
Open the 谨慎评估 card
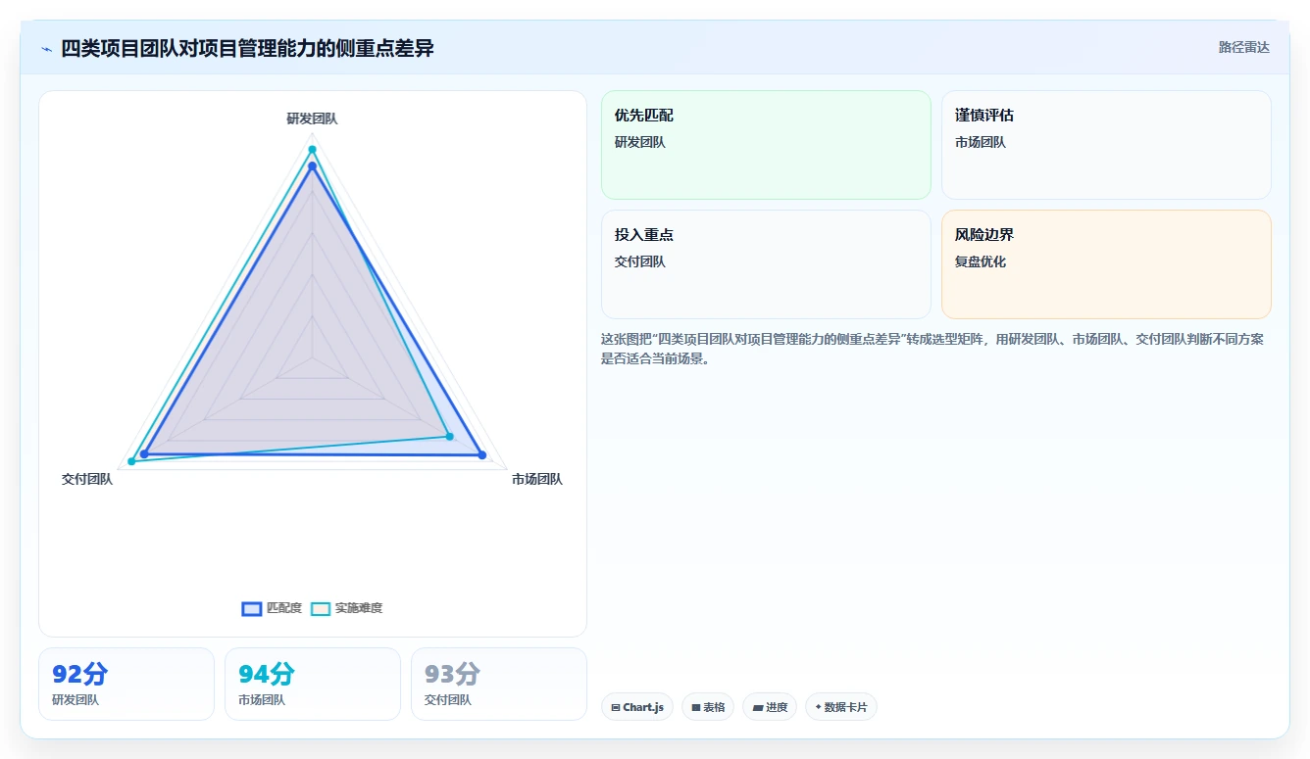point(1106,145)
